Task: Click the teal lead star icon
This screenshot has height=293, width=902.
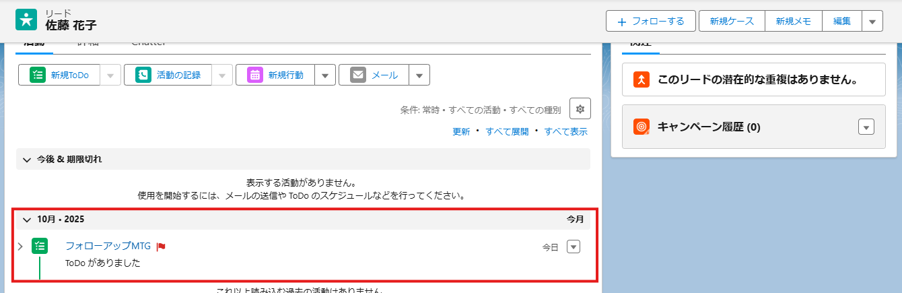Action: pos(26,20)
